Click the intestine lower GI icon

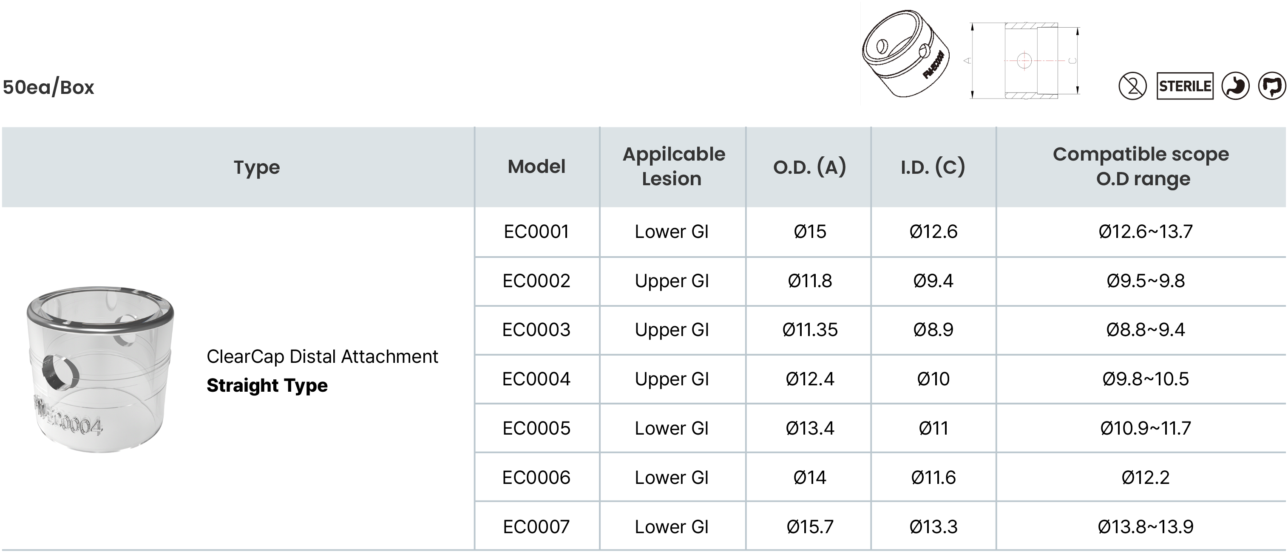coord(1273,86)
